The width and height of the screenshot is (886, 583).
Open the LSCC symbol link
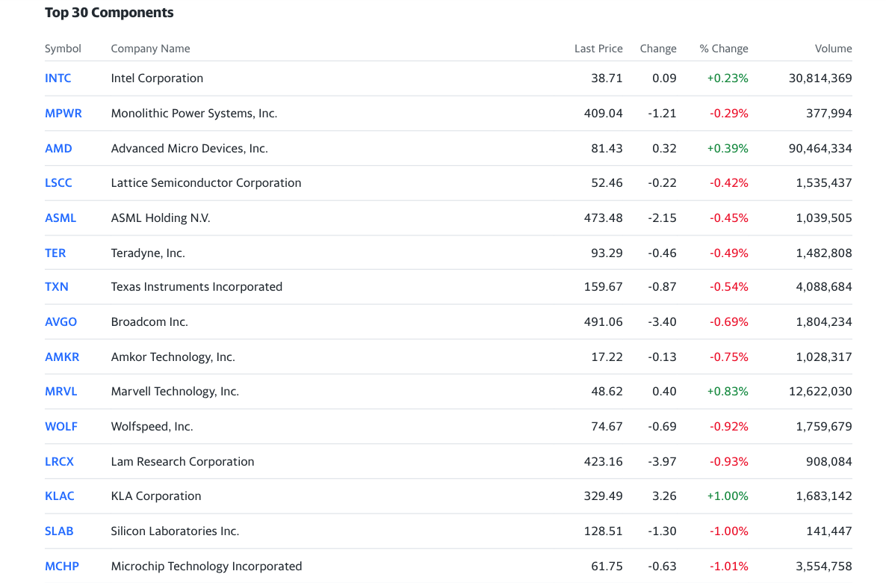pyautogui.click(x=58, y=182)
